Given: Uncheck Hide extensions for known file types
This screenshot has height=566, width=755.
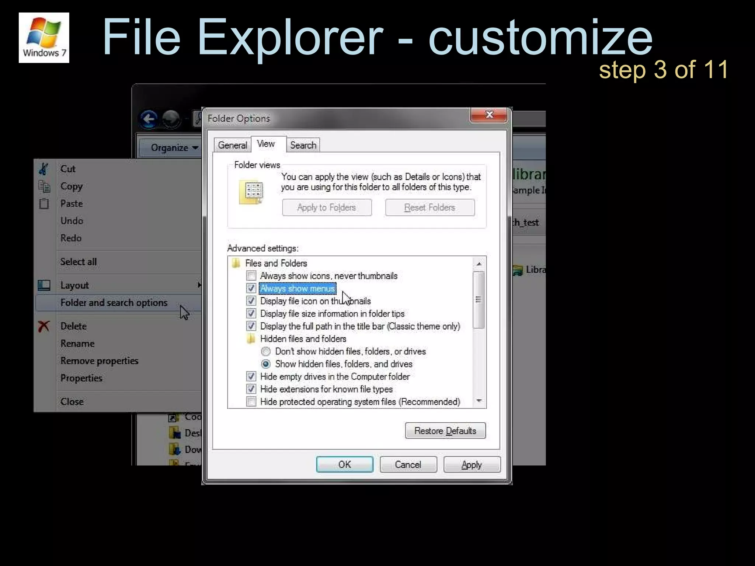Looking at the screenshot, I should (x=251, y=389).
